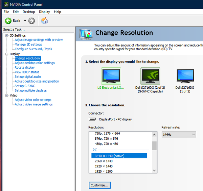Select the LG Electronics display icon
The height and width of the screenshot is (191, 203).
[x=111, y=76]
